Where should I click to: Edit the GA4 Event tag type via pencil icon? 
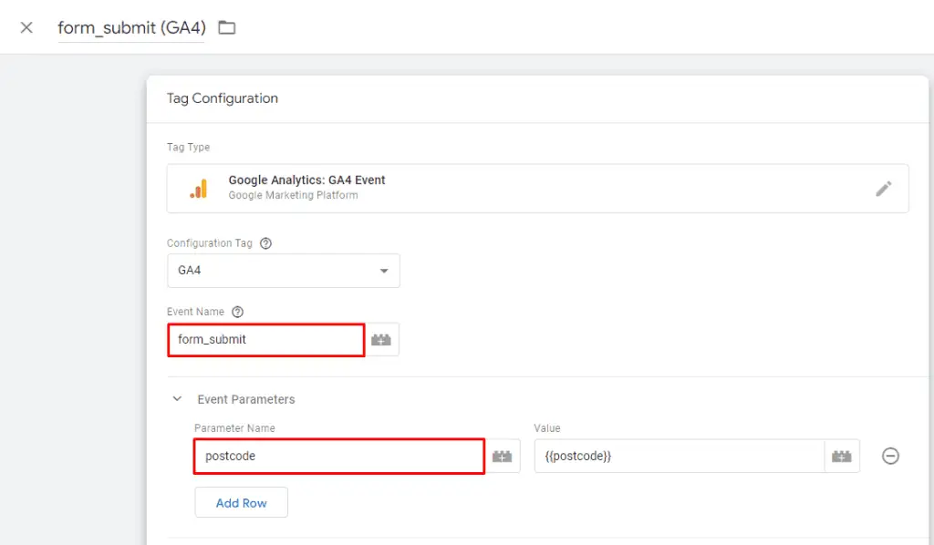point(883,188)
